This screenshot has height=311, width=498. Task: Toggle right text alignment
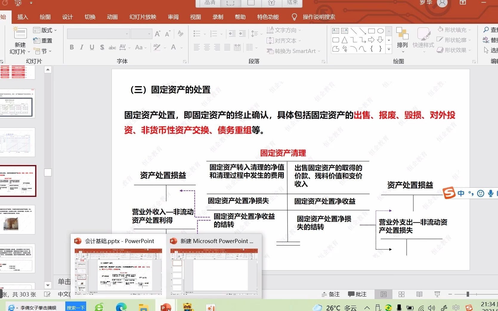(217, 47)
